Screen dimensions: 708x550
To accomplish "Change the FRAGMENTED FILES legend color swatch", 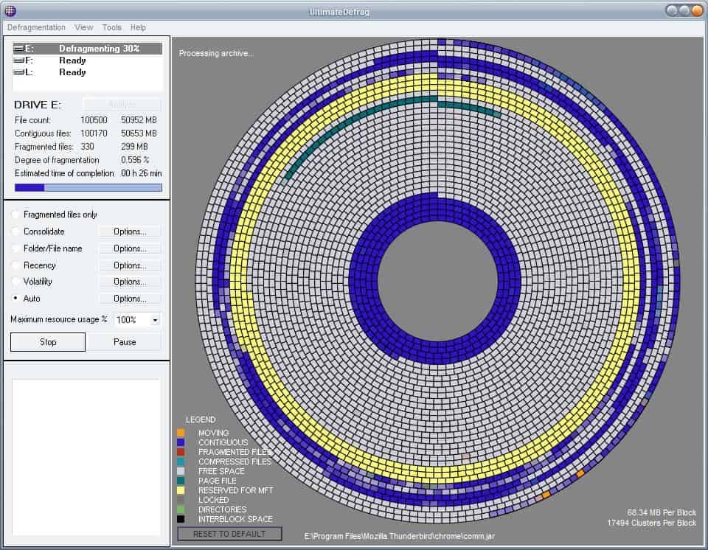I will pyautogui.click(x=181, y=452).
